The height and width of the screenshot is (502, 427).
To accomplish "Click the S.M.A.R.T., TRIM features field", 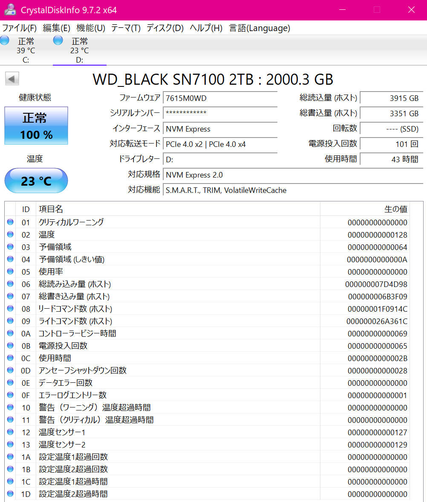I will 293,190.
